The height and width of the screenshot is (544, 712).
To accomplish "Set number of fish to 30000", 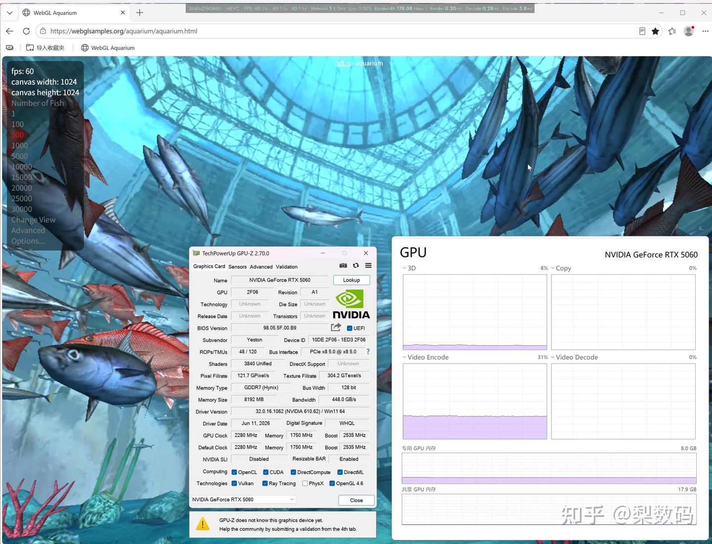I will tap(22, 209).
